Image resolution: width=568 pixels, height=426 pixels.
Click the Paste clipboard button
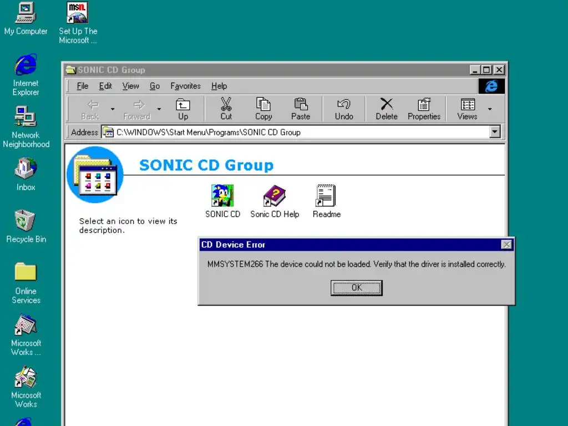301,109
